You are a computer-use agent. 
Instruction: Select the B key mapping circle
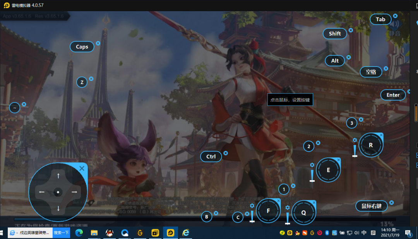(x=207, y=217)
